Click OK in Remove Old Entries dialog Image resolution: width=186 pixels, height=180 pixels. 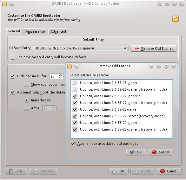136,152
